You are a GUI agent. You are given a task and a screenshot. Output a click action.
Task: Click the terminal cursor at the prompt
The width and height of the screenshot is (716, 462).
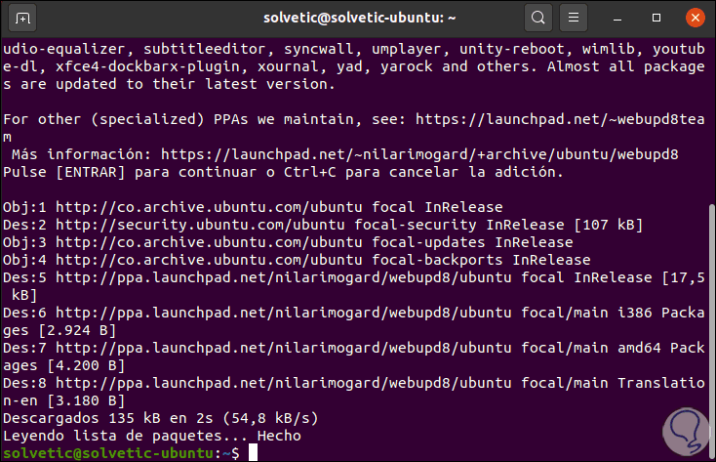253,452
